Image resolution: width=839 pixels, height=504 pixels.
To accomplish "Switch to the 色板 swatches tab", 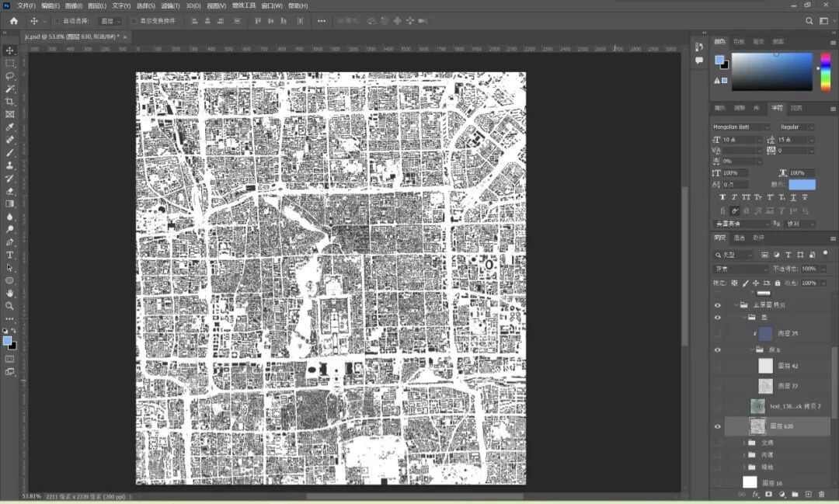I will click(739, 42).
